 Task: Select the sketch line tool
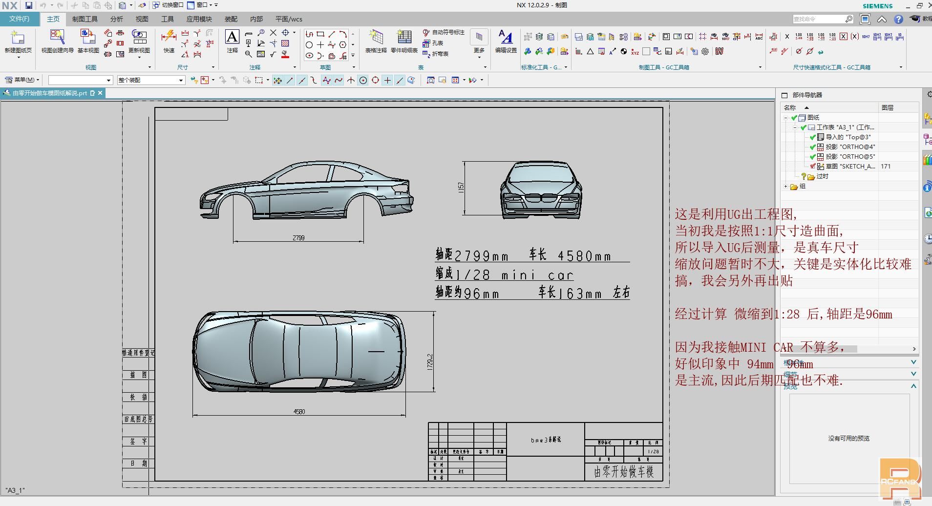click(x=332, y=34)
